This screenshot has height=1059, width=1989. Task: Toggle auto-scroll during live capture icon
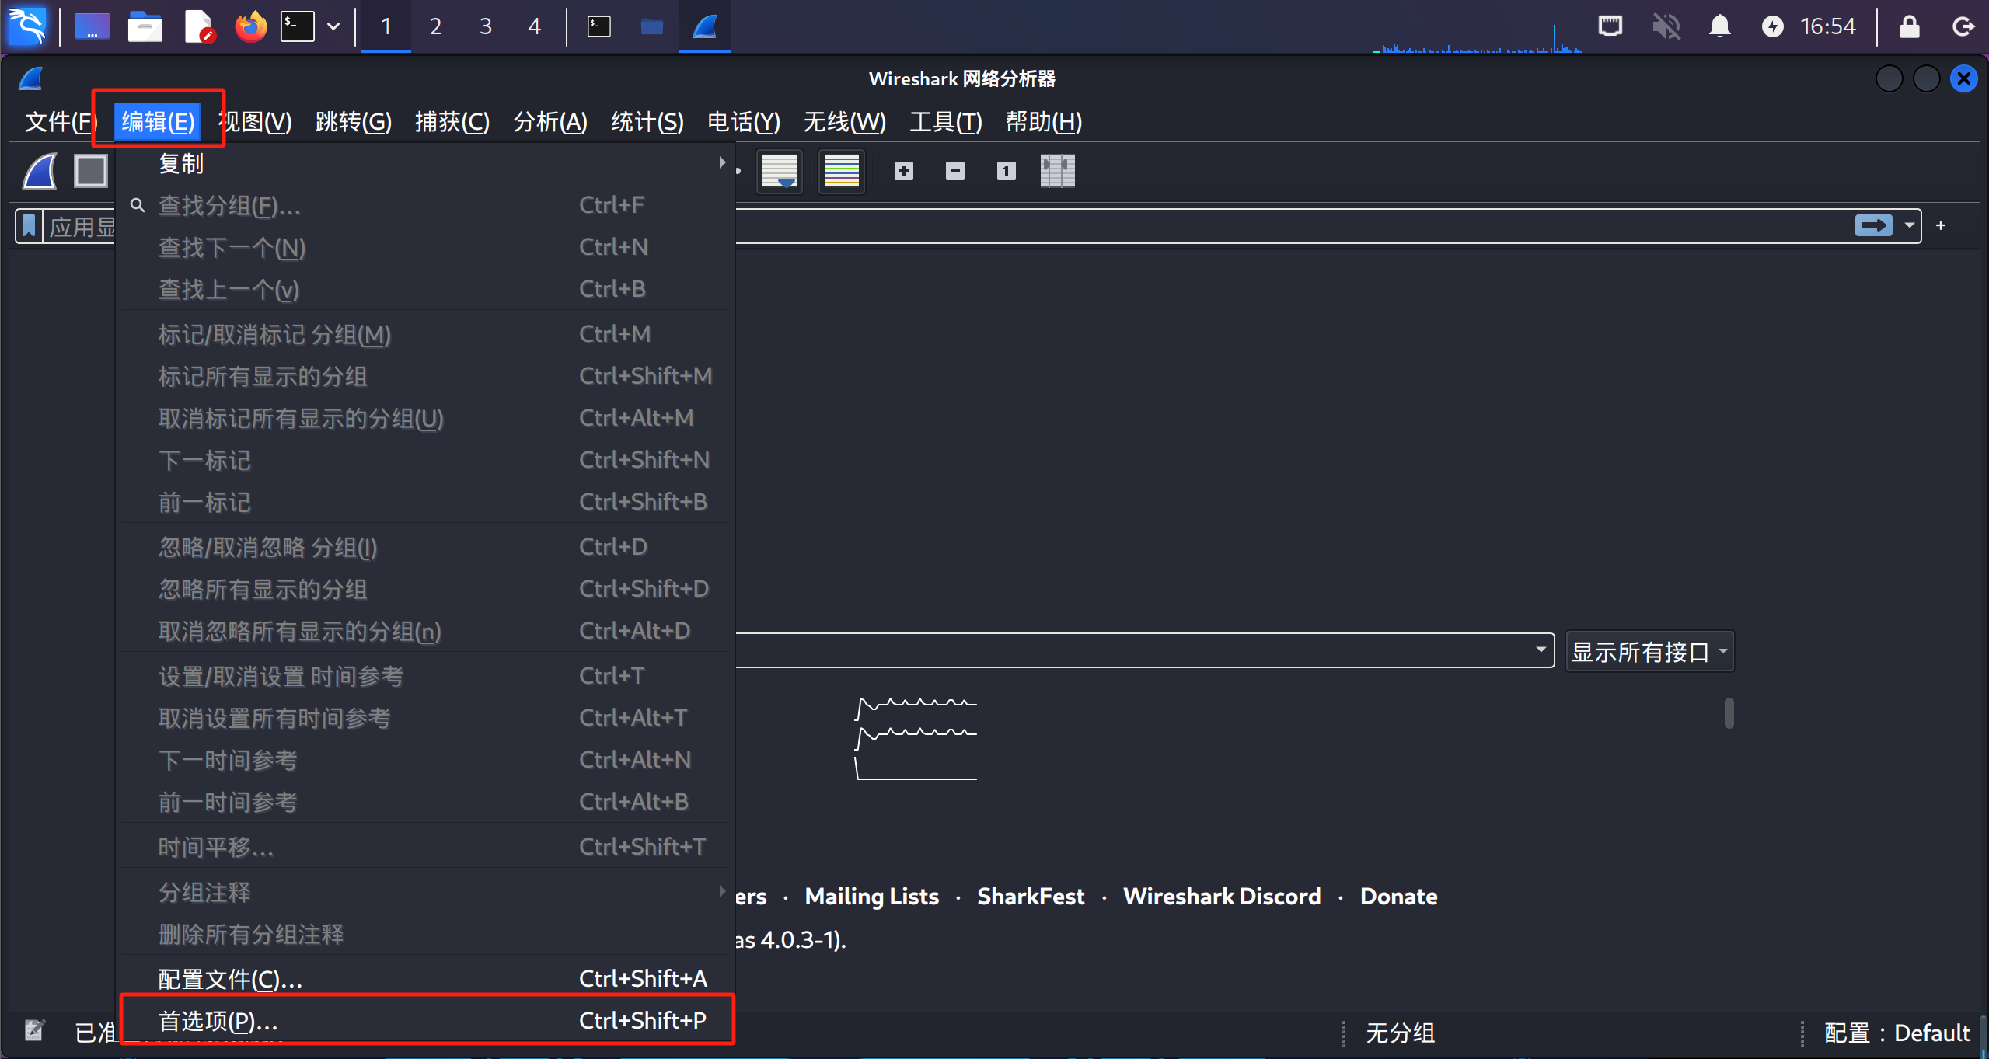click(x=779, y=171)
